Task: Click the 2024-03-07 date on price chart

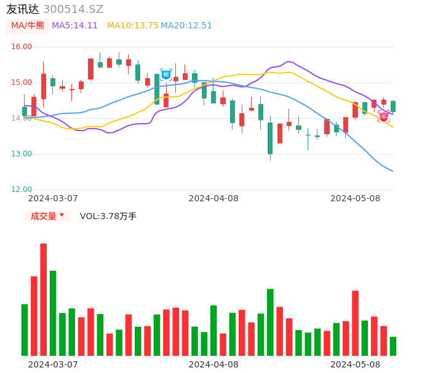Action: [x=53, y=198]
